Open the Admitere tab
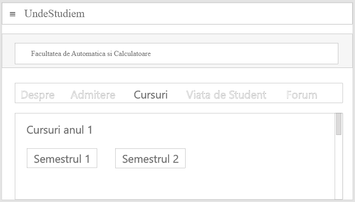This screenshot has width=355, height=202. 93,95
